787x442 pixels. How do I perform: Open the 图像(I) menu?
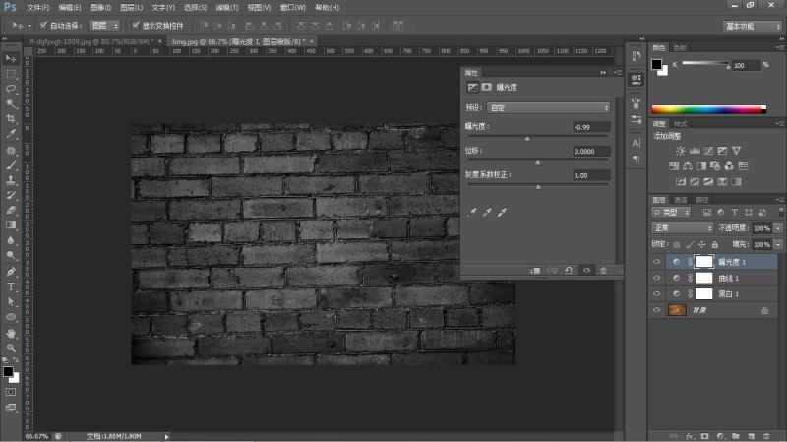97,7
